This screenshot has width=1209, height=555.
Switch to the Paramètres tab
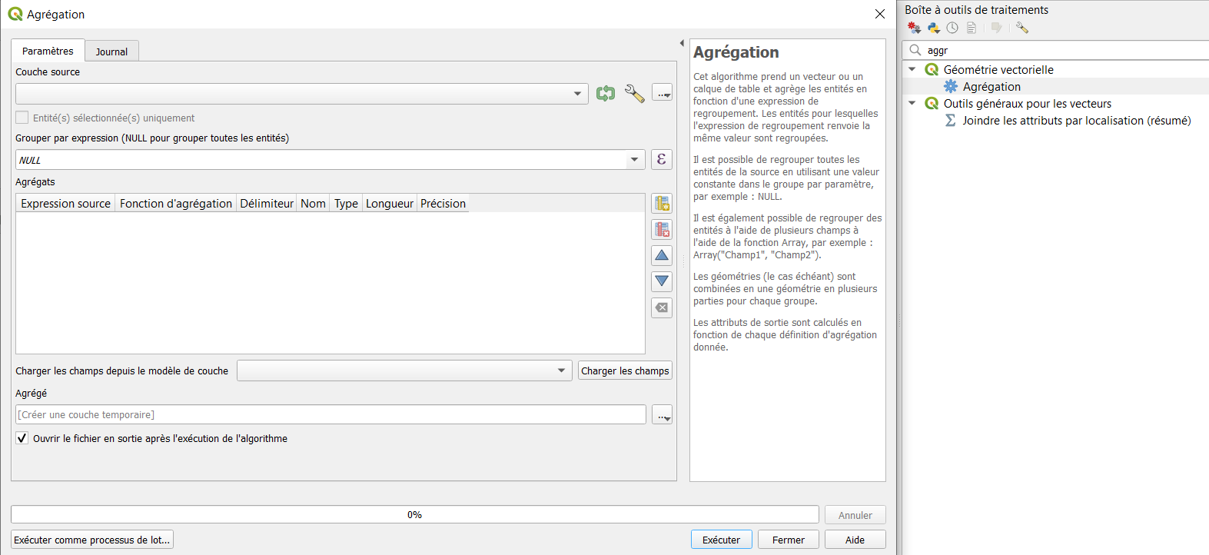pyautogui.click(x=48, y=51)
